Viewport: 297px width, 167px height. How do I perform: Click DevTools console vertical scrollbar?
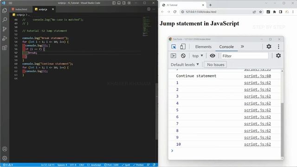[282, 130]
